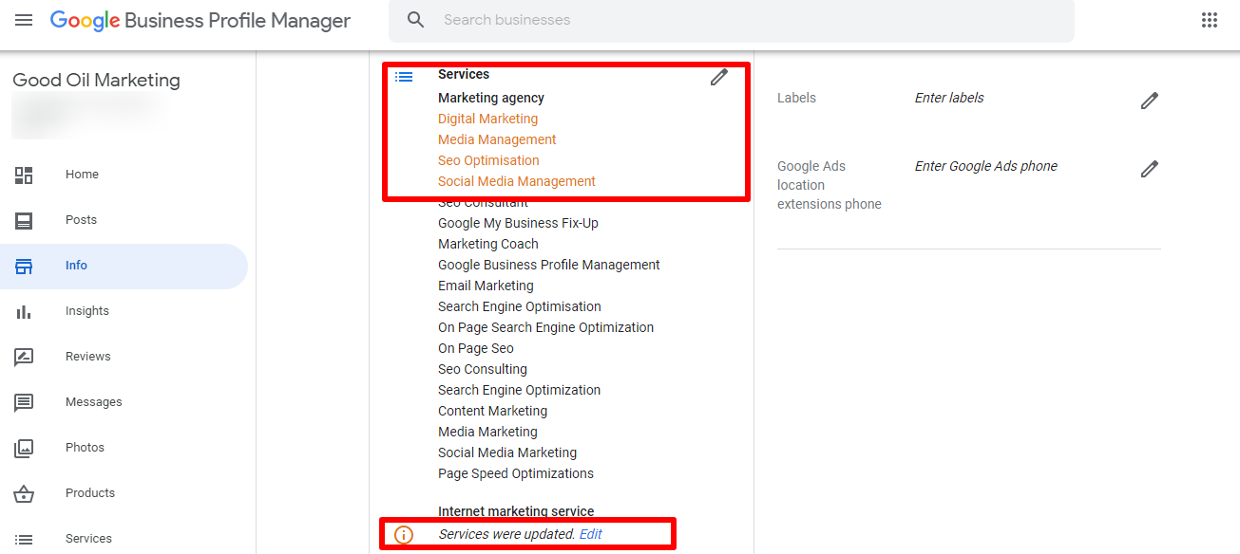The image size is (1240, 554).
Task: Click the Content Marketing service
Action: (492, 411)
